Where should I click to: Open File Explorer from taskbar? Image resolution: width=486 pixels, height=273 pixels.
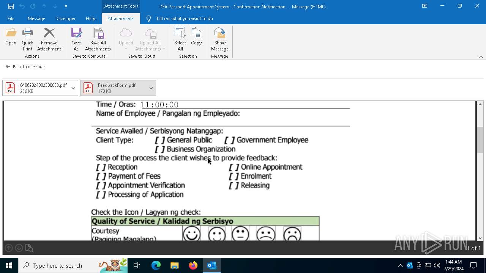[x=174, y=265]
